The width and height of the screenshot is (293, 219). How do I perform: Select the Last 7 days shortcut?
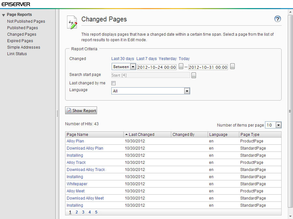(146, 59)
